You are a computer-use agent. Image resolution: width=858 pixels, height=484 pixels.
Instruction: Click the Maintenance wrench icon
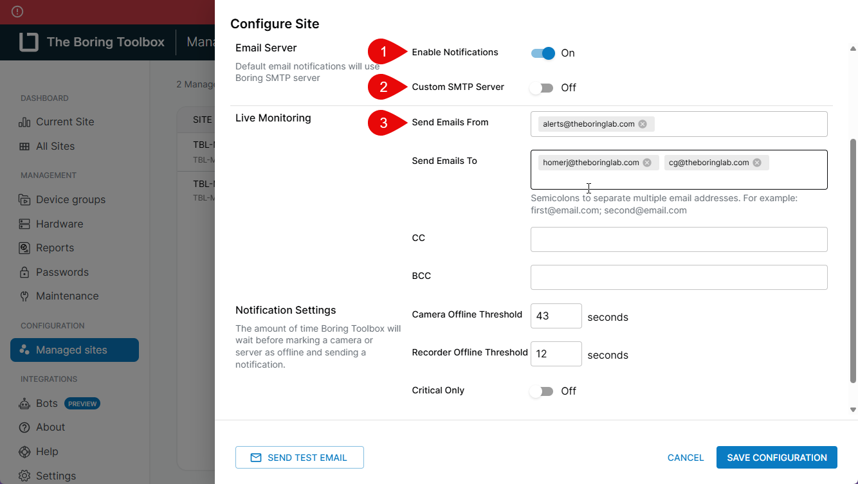click(24, 296)
